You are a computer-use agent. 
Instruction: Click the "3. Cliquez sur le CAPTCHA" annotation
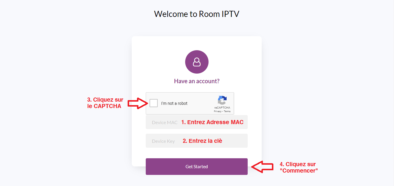105,103
